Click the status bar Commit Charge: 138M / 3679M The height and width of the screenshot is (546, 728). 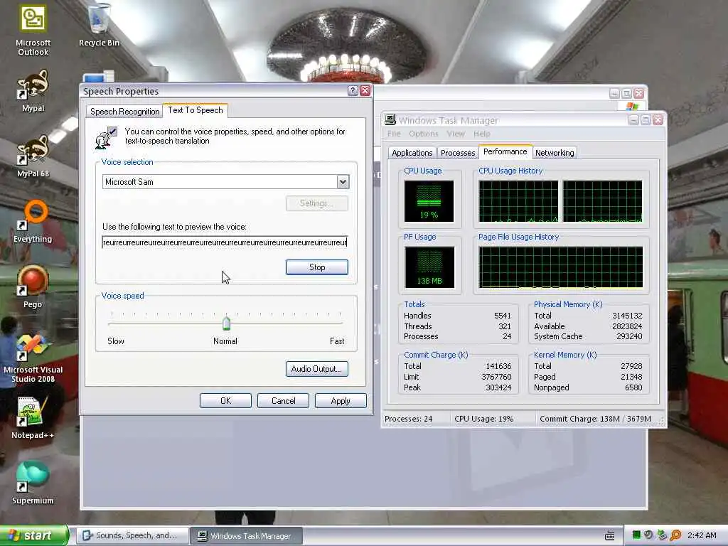pos(595,419)
